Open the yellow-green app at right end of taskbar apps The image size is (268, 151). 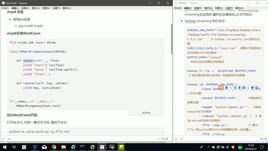tap(121, 147)
